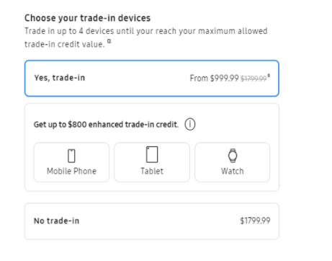Click the $1799.99 price in No trade-in

click(x=255, y=221)
